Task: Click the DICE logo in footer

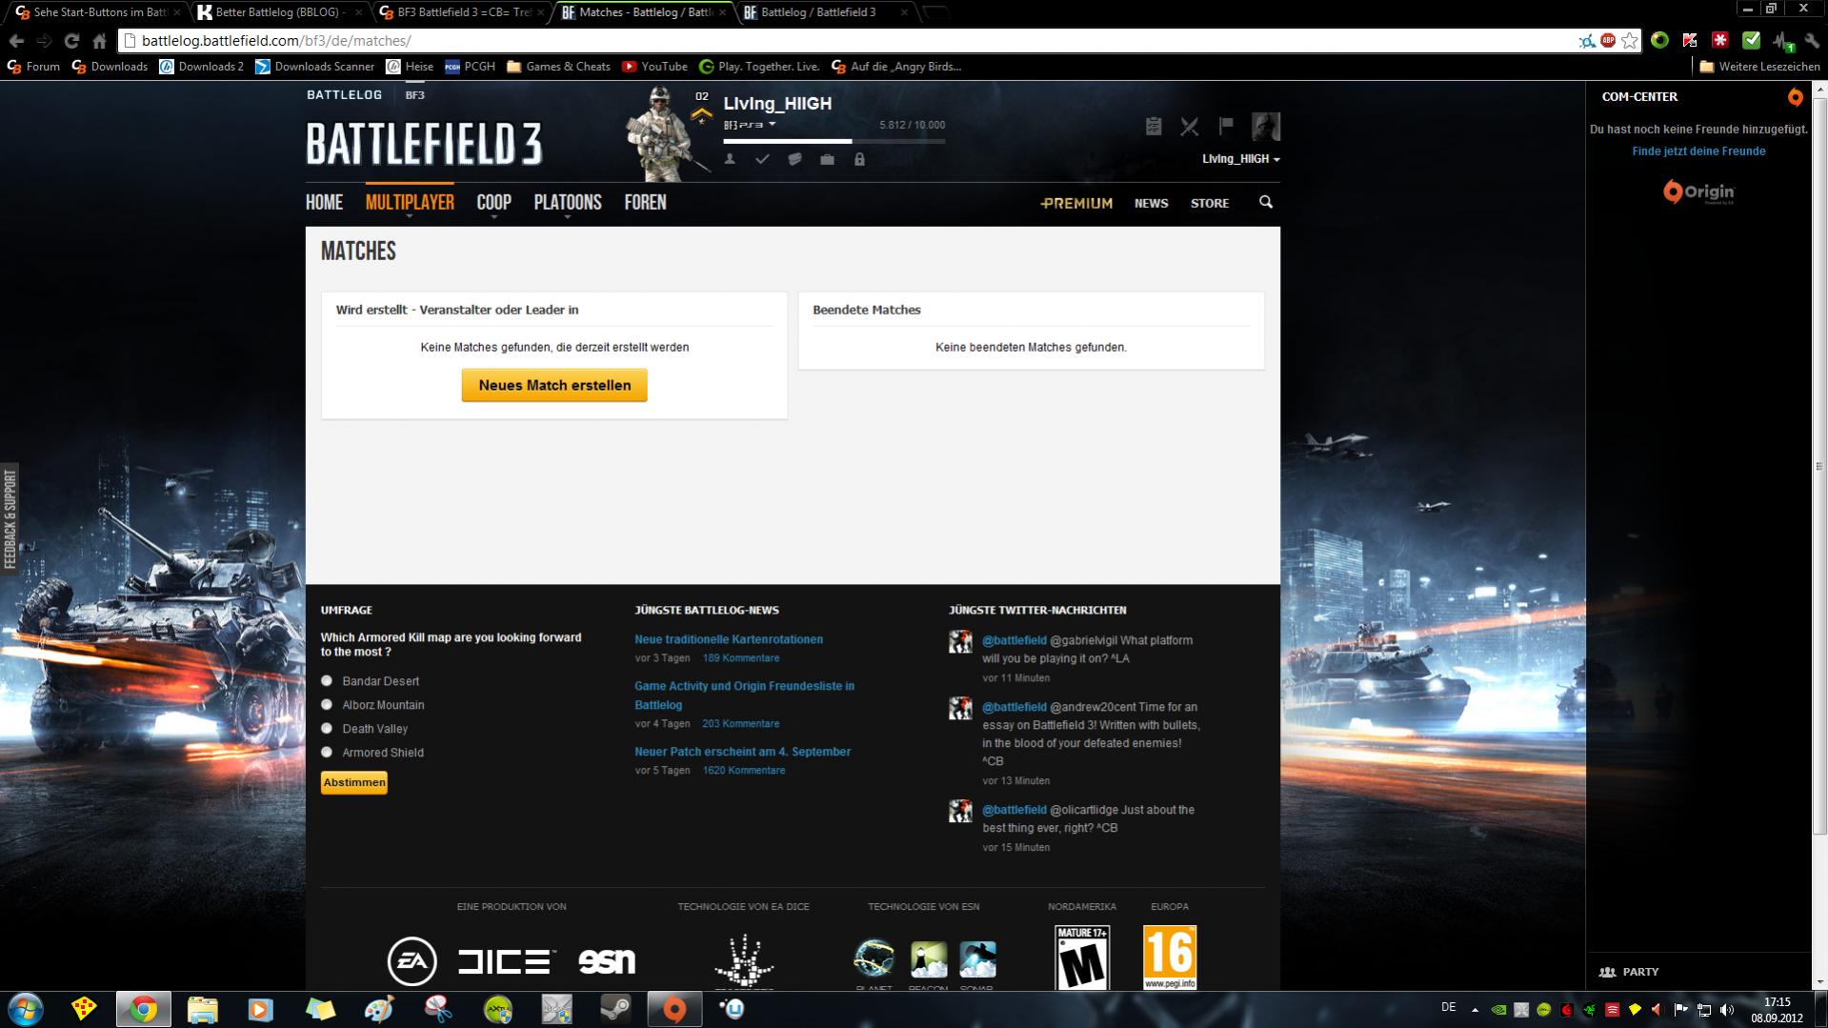Action: 506,961
